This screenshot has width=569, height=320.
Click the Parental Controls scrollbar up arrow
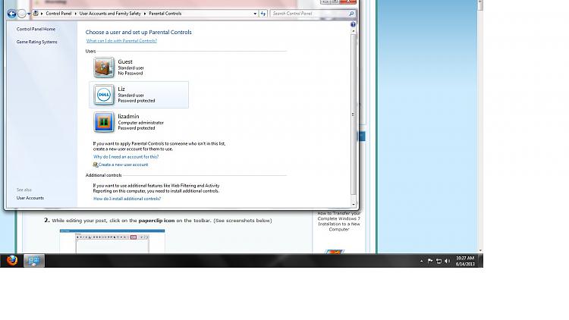tap(354, 32)
